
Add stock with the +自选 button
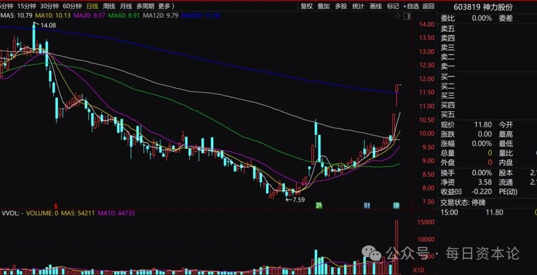(x=411, y=6)
